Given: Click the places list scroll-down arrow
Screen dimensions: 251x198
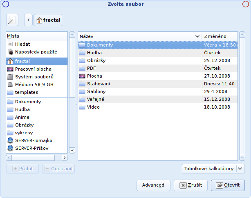Looking at the screenshot, I should (x=72, y=150).
